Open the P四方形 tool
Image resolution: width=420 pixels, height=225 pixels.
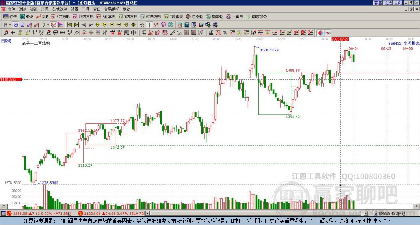pos(60,16)
